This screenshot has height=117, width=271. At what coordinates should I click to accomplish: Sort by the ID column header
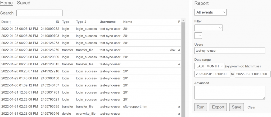[x=57, y=22]
